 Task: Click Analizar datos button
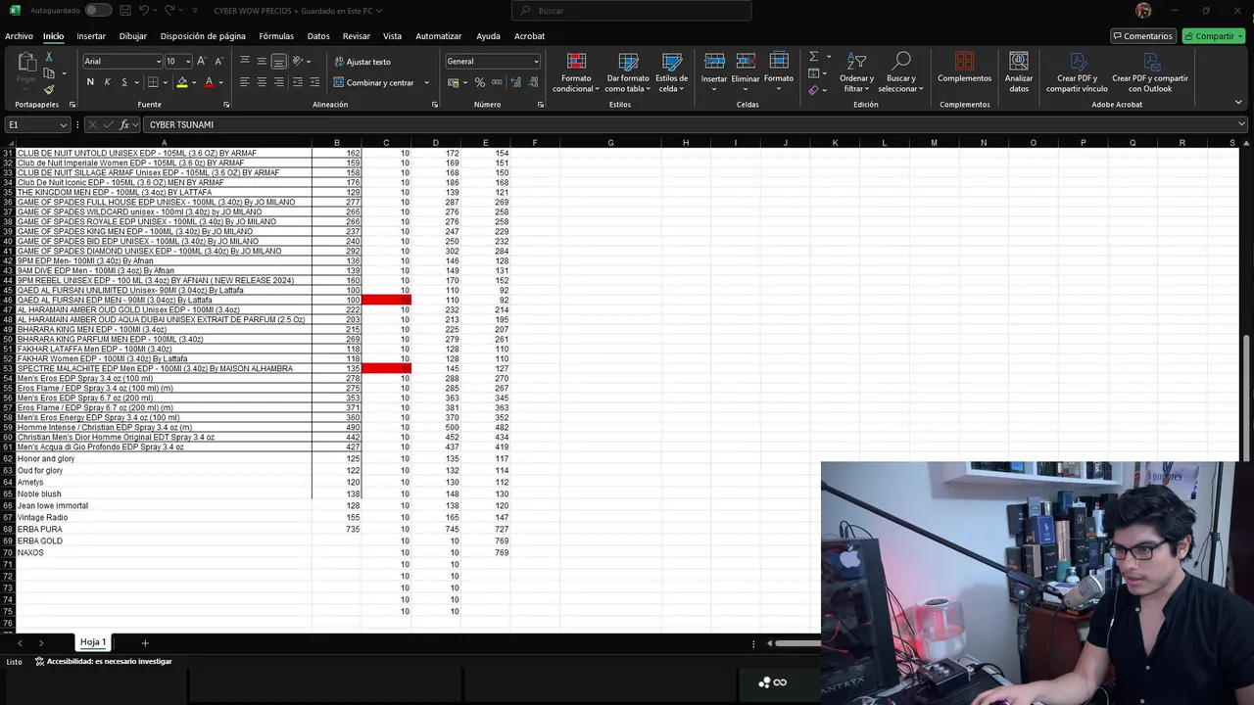click(x=1019, y=72)
